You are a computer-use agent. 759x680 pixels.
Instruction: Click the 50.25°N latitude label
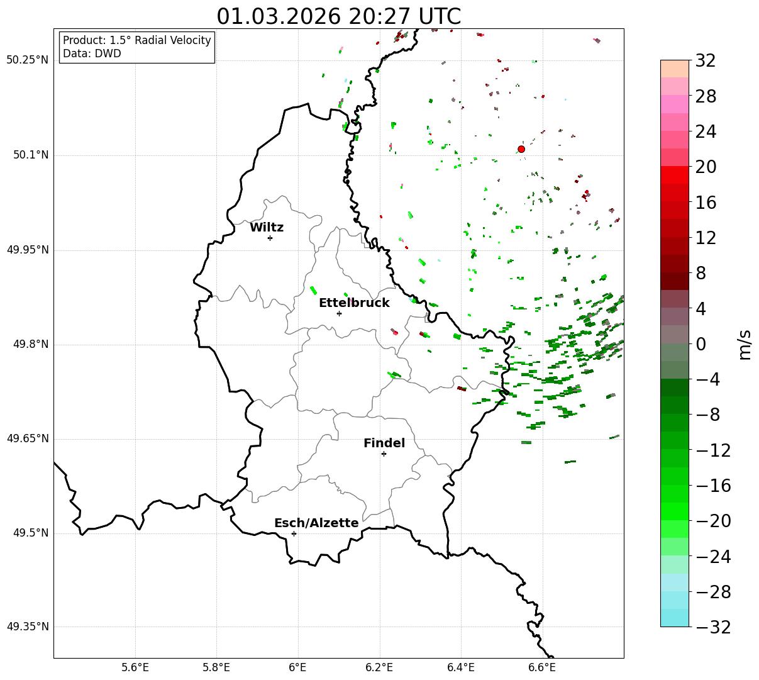coord(28,60)
